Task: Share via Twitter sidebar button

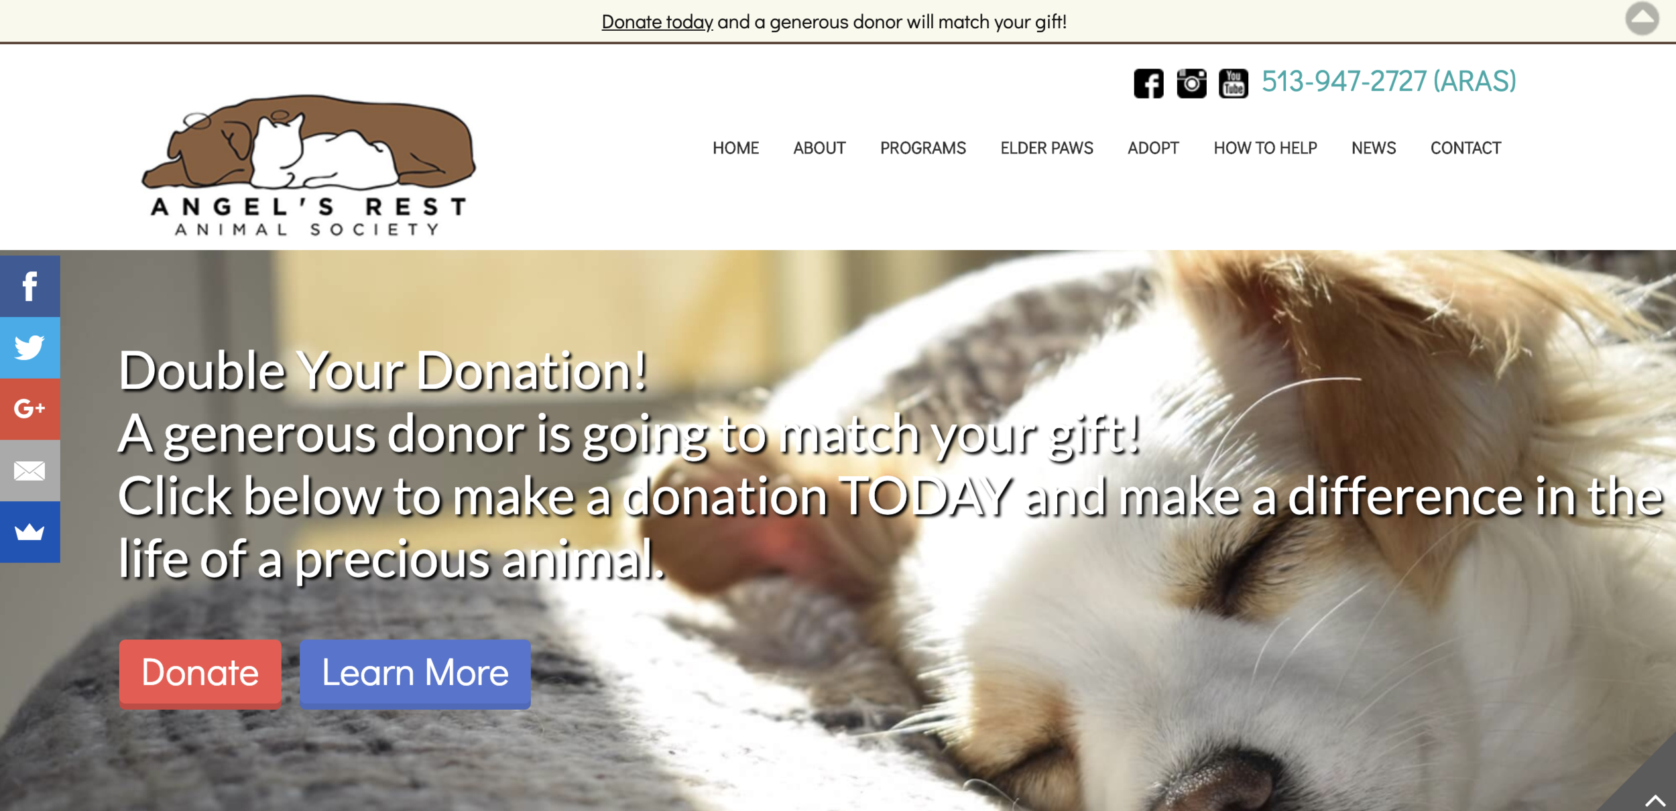Action: click(29, 348)
